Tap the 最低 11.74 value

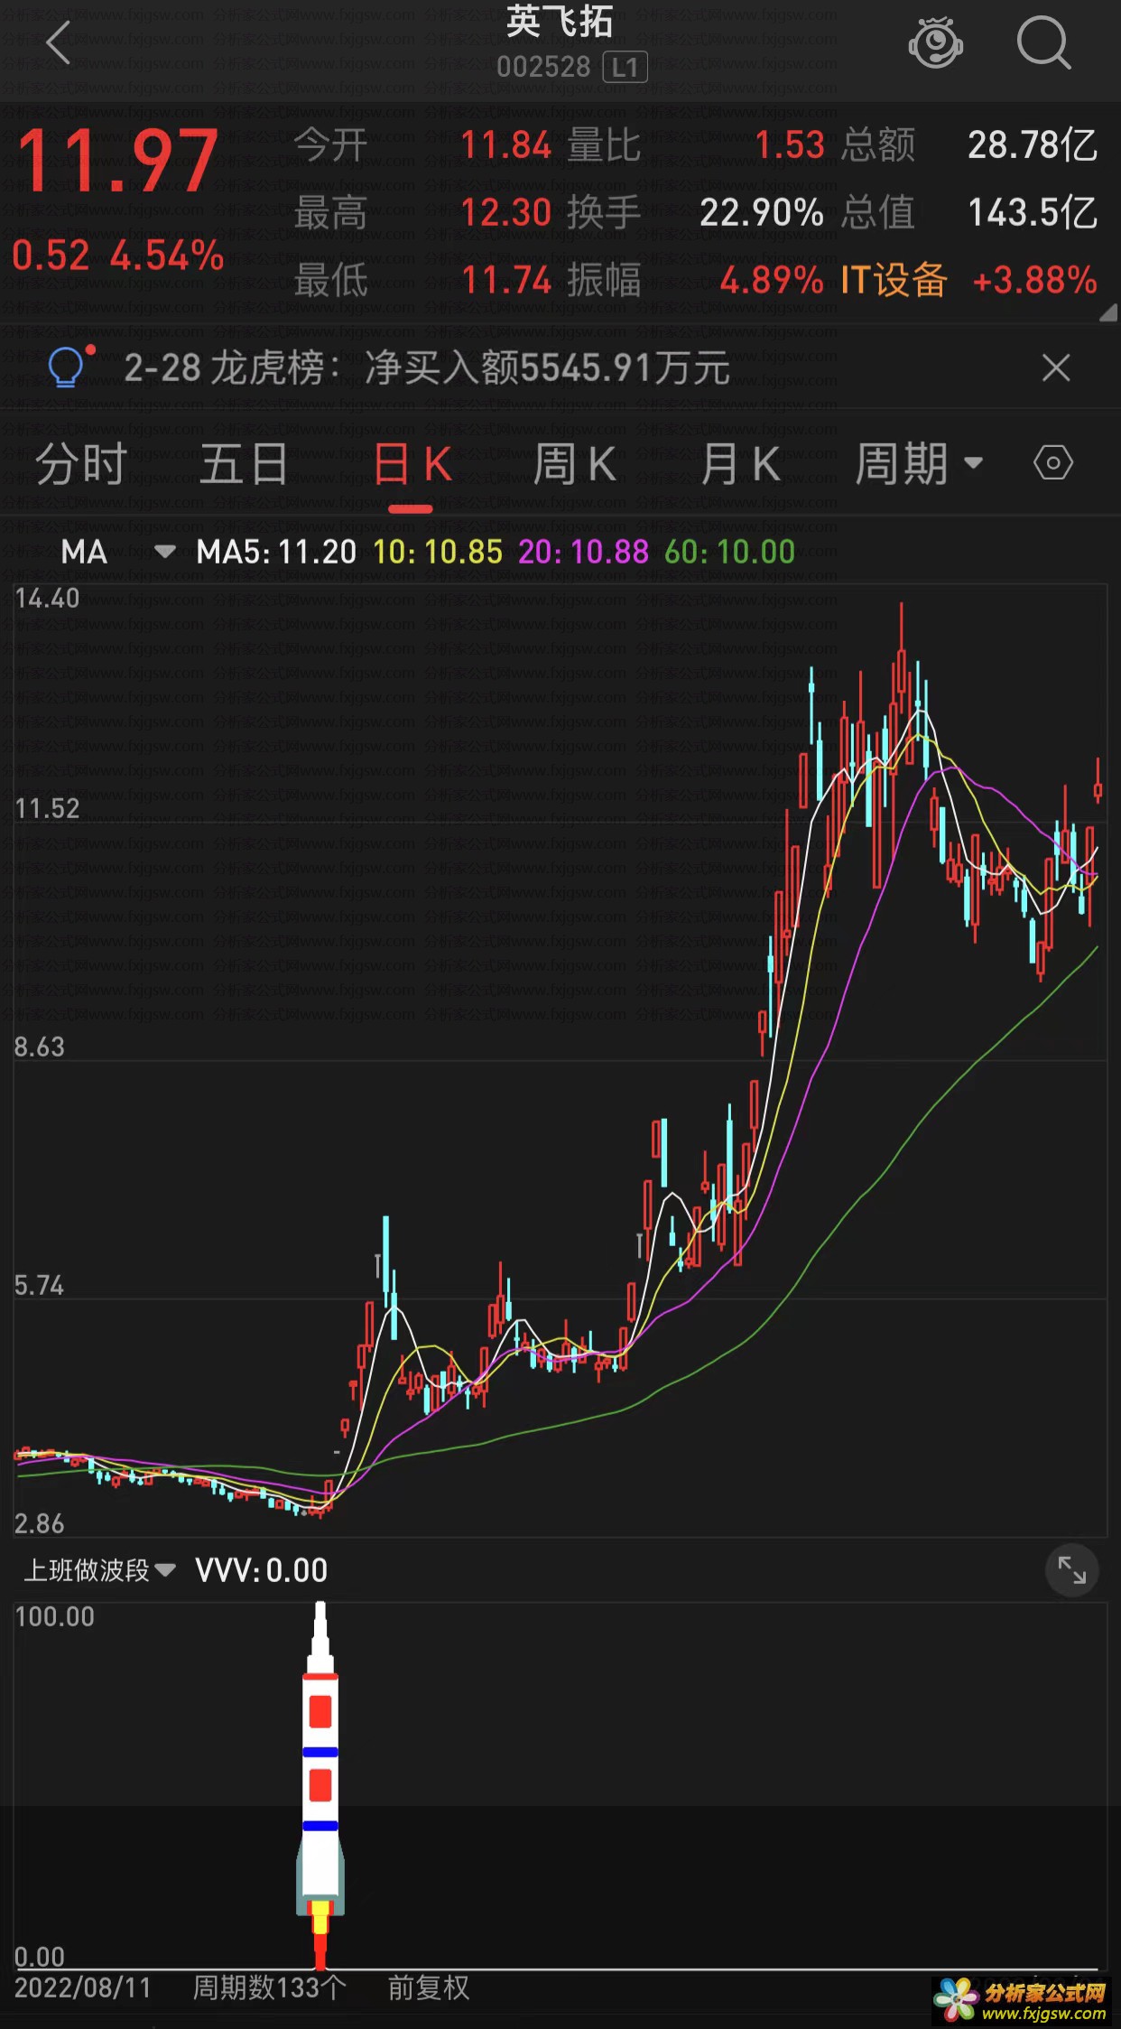click(x=505, y=280)
